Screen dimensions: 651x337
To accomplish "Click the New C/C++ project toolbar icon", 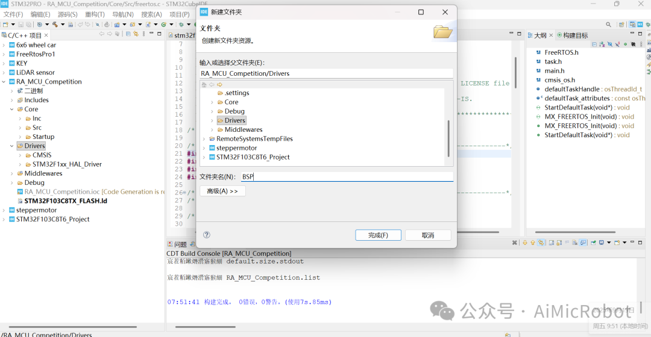I will 117,25.
